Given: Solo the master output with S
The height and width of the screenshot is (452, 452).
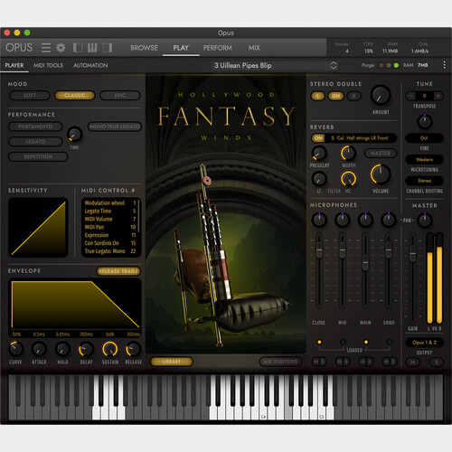Looking at the screenshot, I should tap(436, 362).
